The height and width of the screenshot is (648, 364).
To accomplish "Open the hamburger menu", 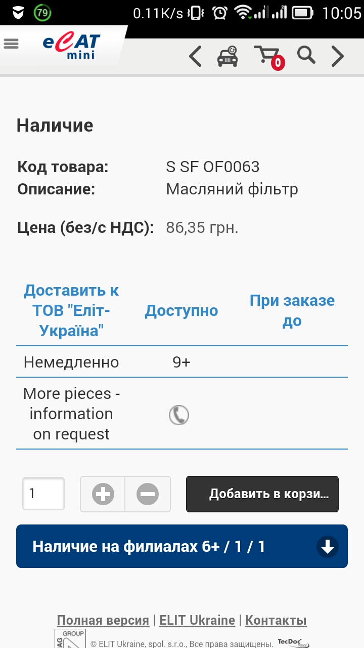I will pyautogui.click(x=11, y=44).
